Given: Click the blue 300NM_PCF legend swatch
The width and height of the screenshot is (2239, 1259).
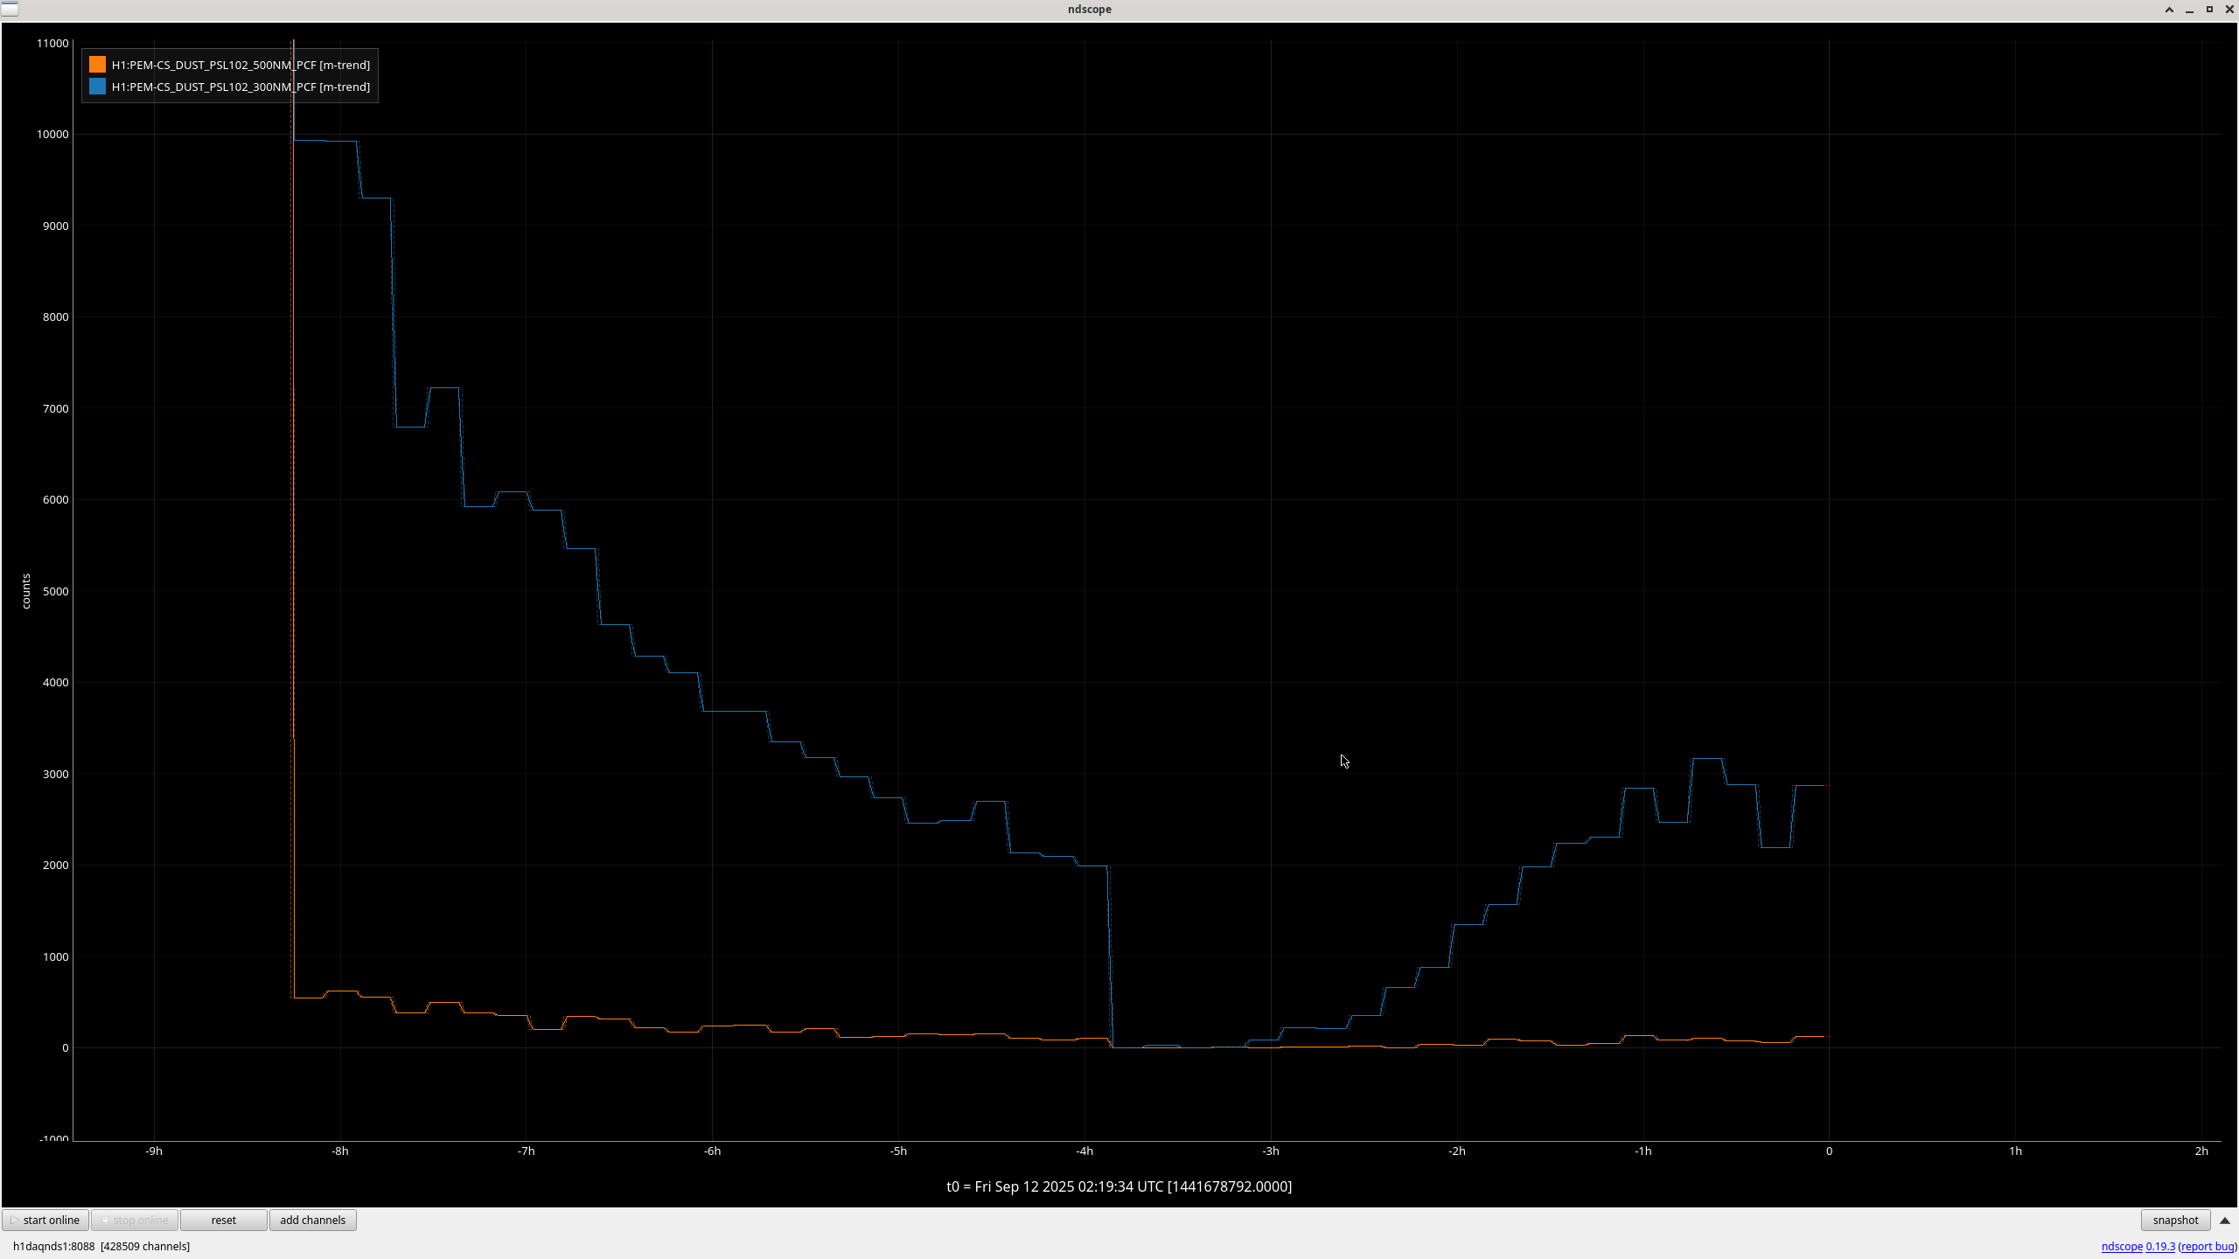Looking at the screenshot, I should click(97, 87).
